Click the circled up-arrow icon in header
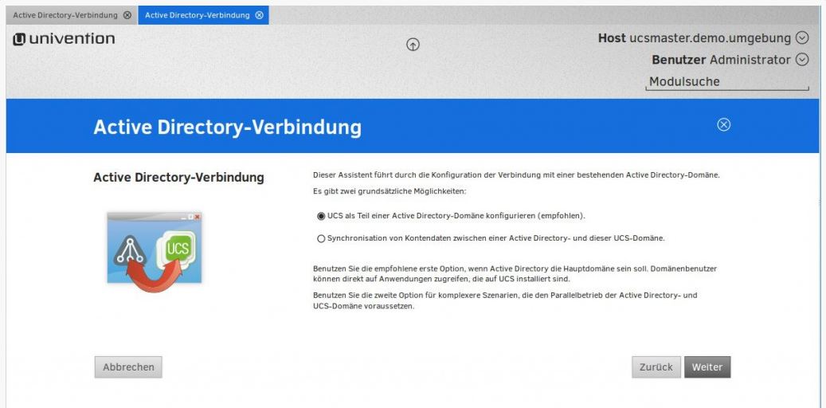This screenshot has height=408, width=826. 413,45
